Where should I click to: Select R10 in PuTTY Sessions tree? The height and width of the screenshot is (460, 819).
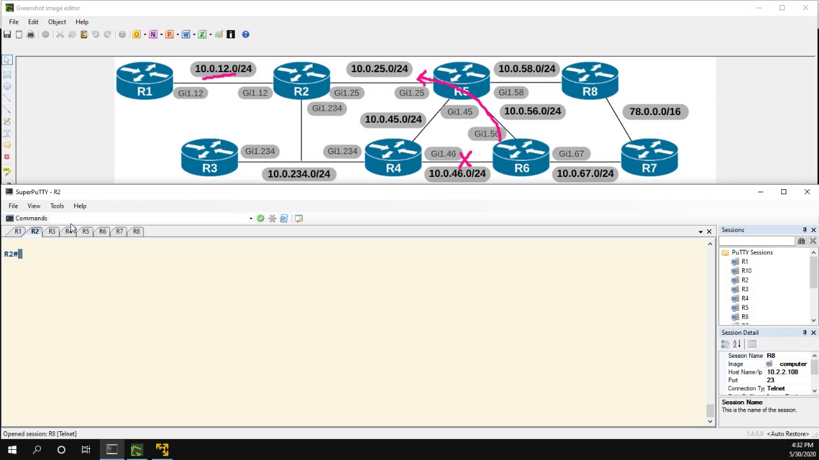746,271
